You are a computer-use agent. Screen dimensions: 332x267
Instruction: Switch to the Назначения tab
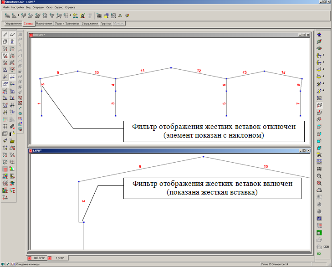44,23
